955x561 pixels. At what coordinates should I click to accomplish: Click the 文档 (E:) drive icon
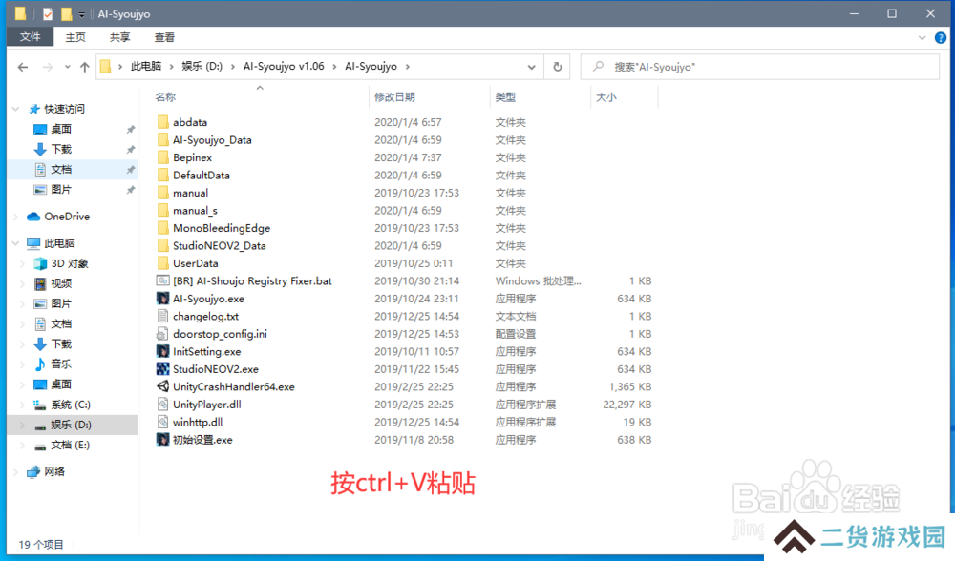40,446
